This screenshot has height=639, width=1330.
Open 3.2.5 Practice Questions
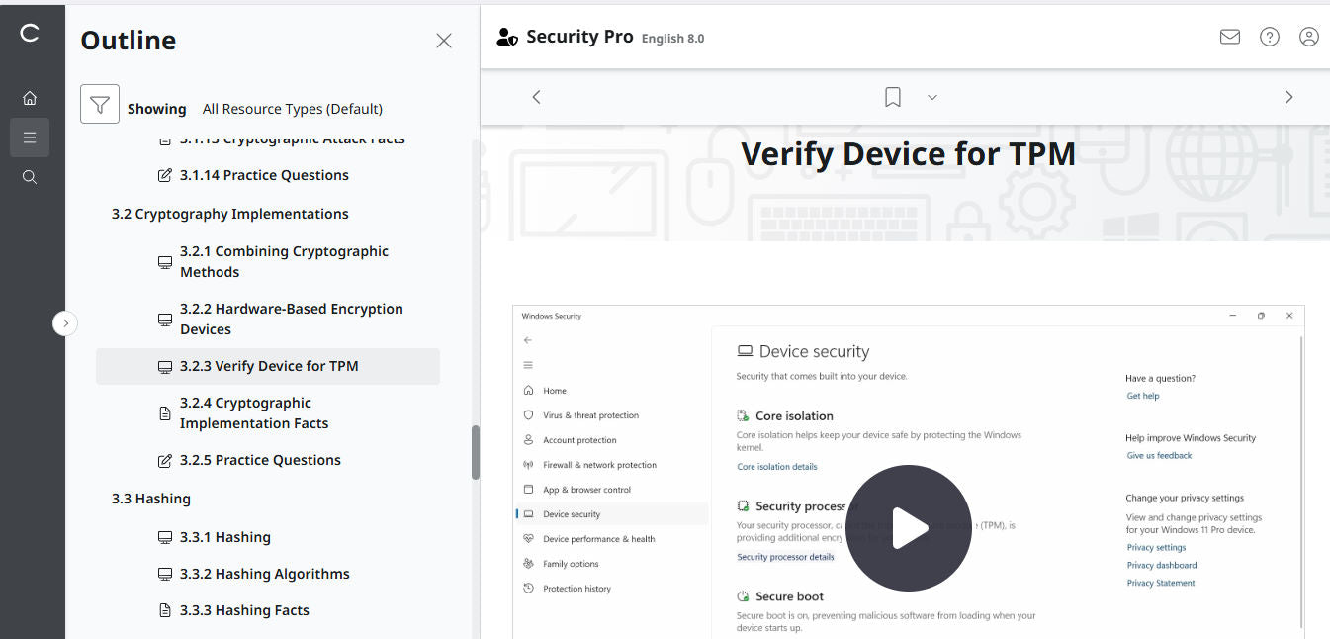(x=260, y=459)
